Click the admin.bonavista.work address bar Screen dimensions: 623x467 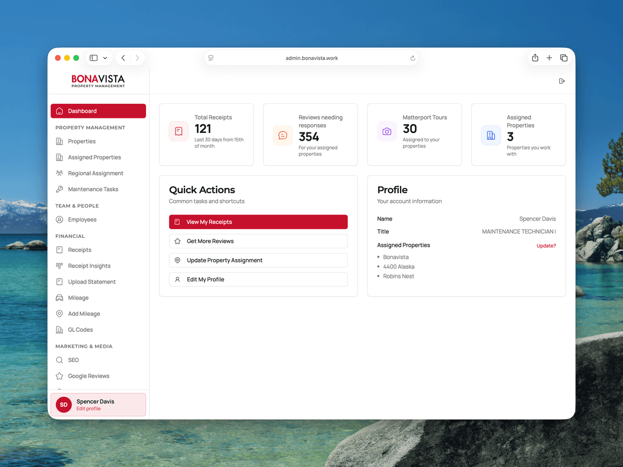[311, 58]
